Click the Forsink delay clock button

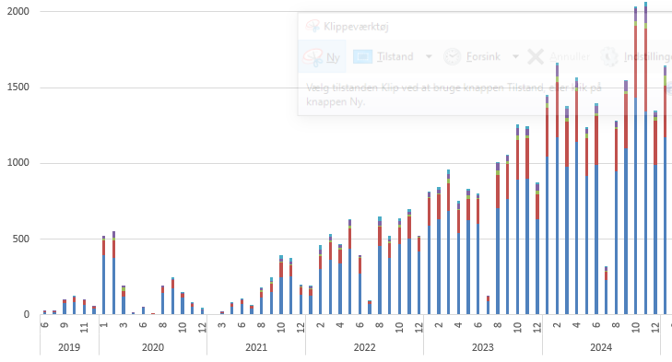click(x=472, y=56)
